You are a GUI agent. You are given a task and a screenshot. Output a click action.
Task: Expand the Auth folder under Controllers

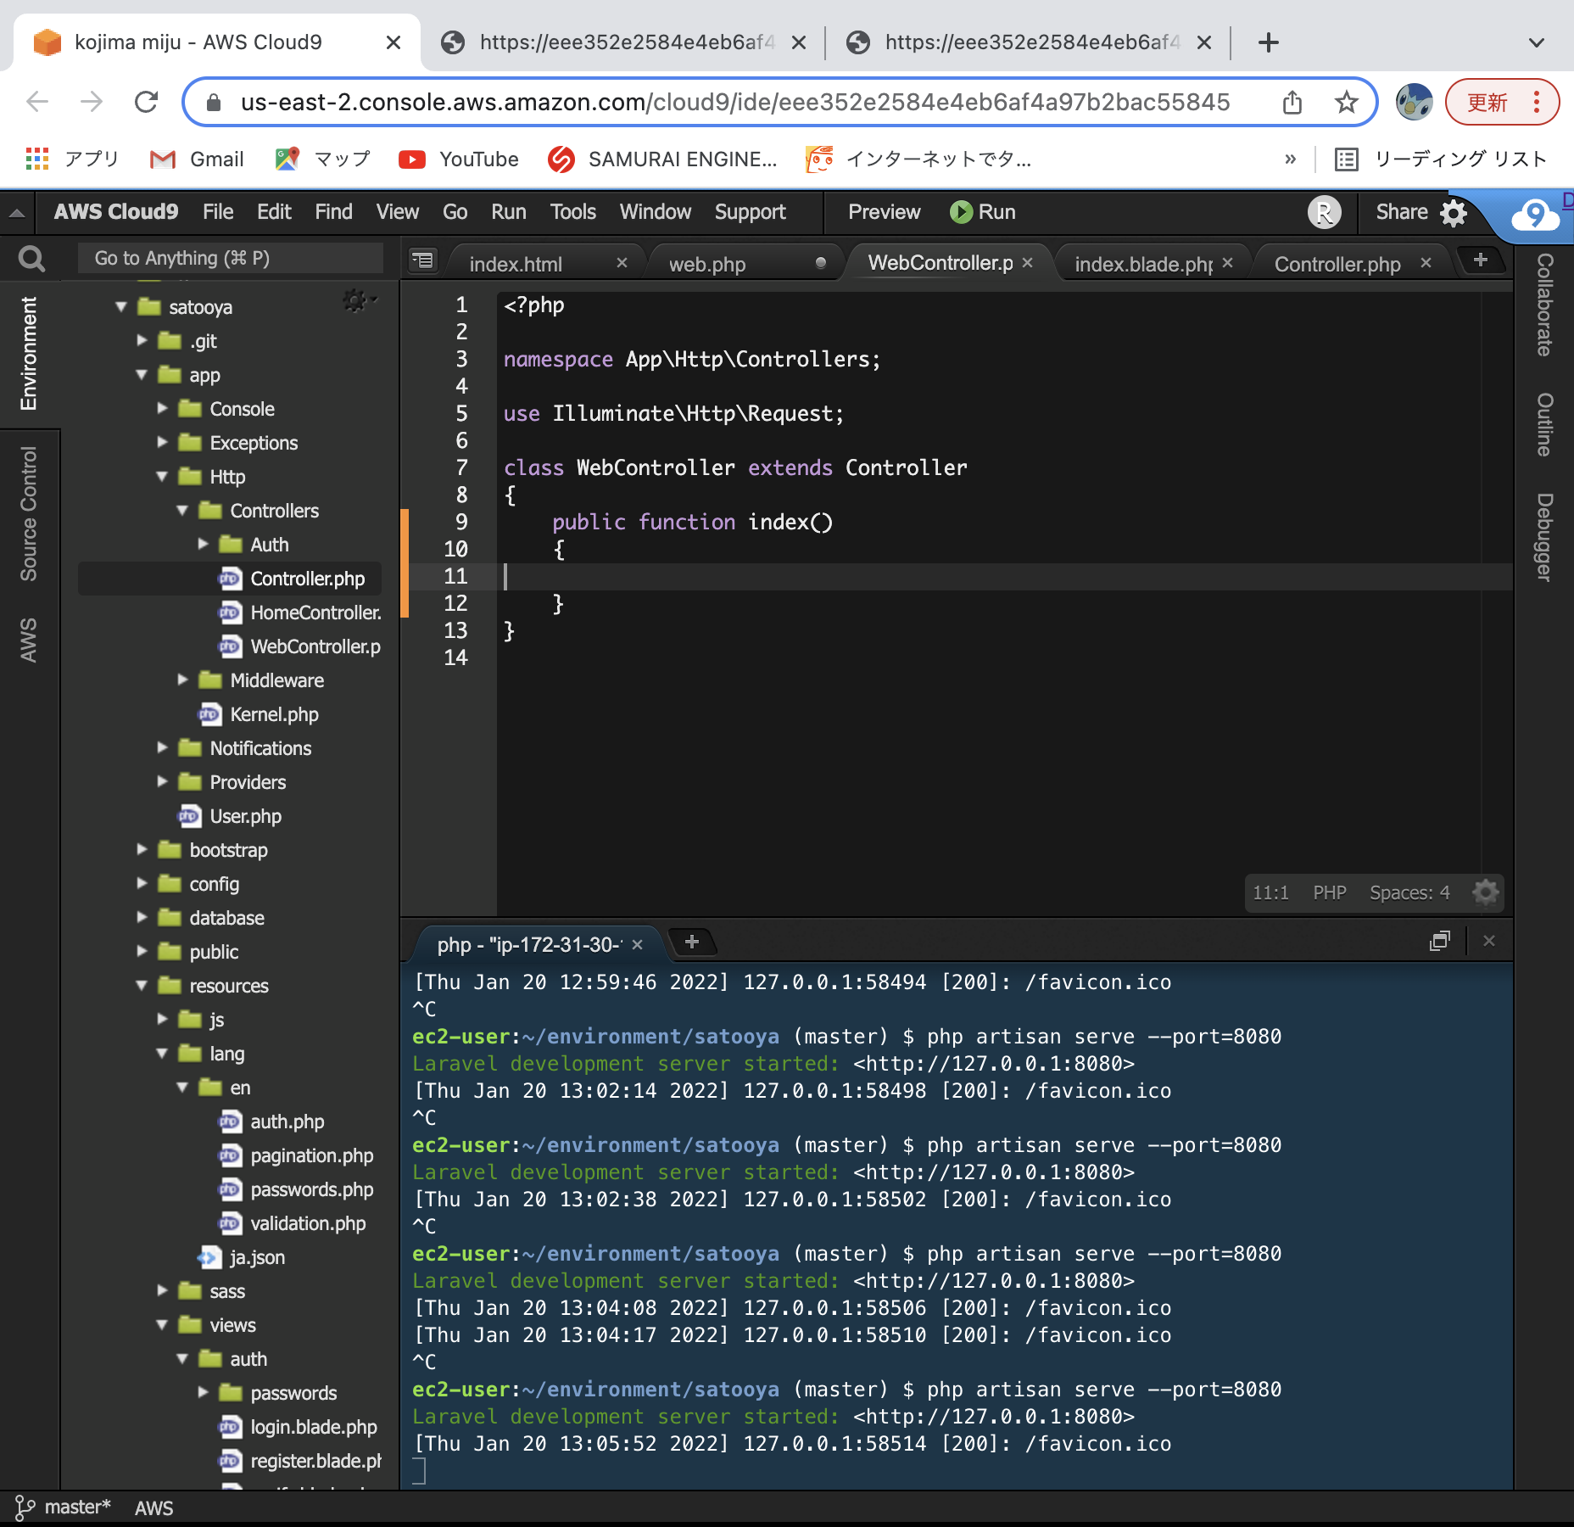[x=203, y=545]
